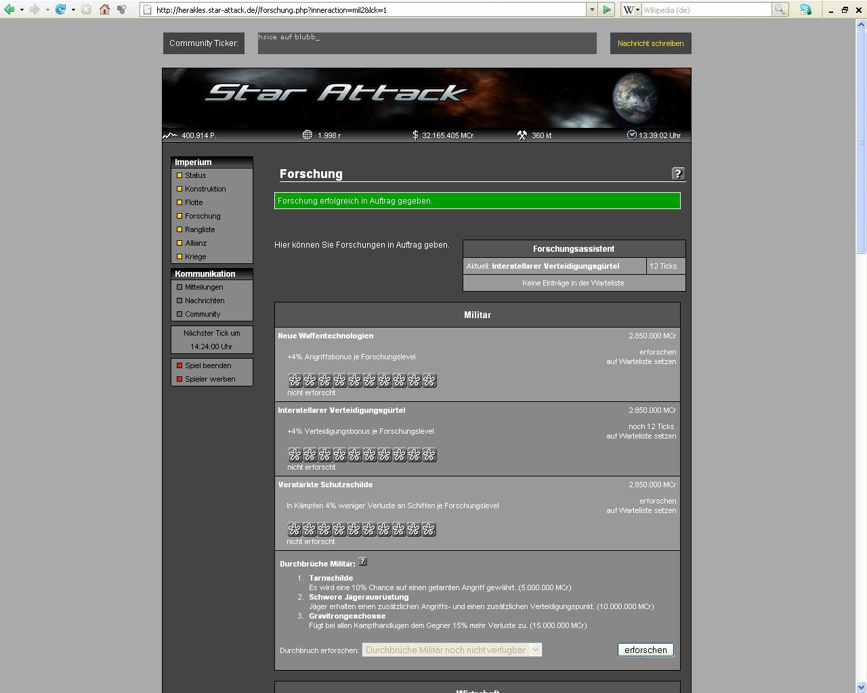
Task: Click the erforschen button for Durchbrüche
Action: click(646, 650)
